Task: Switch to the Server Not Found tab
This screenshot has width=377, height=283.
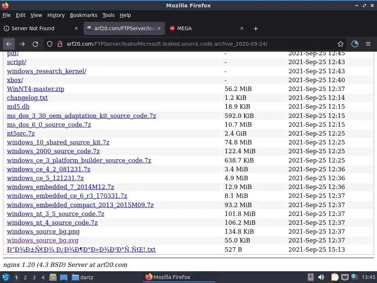Action: coord(41,28)
